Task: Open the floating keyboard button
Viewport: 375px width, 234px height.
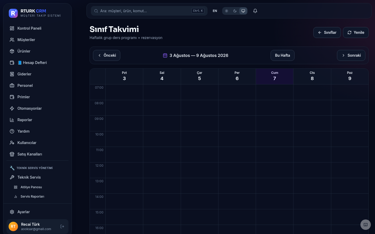Action: point(366,225)
